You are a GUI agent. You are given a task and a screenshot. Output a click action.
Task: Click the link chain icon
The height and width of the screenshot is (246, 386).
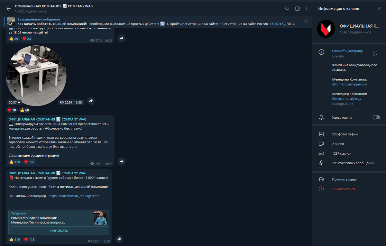(x=321, y=153)
